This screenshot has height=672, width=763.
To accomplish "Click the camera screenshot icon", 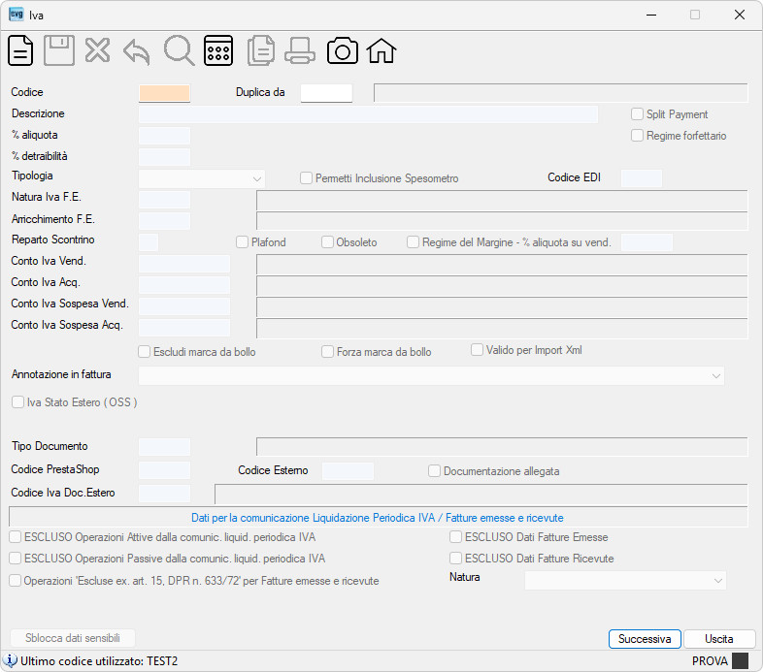I will [x=343, y=51].
